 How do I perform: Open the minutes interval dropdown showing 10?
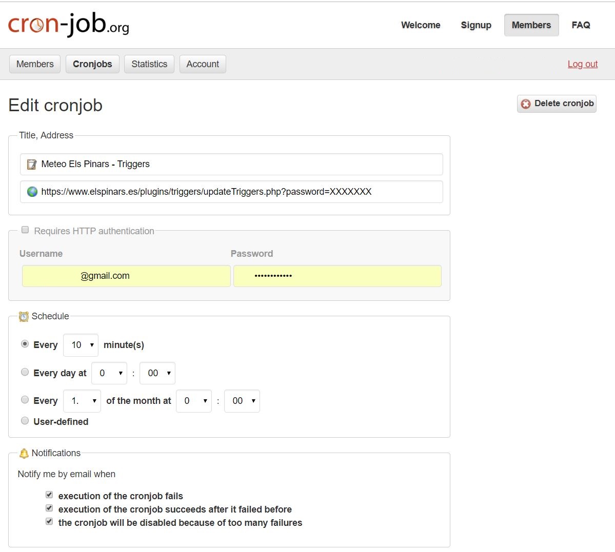81,345
